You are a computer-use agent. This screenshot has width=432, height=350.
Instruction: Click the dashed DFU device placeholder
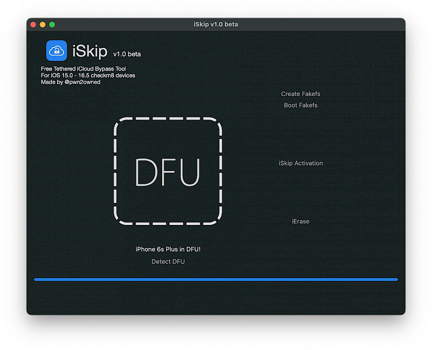coord(168,171)
